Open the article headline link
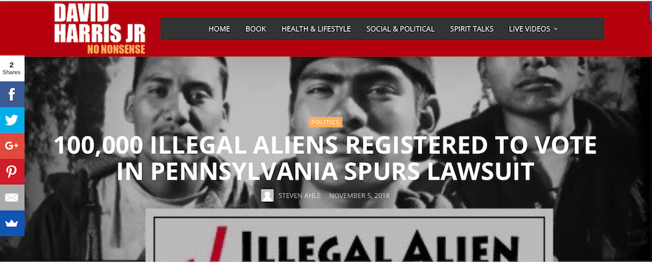Image resolution: width=652 pixels, height=270 pixels. [x=325, y=158]
